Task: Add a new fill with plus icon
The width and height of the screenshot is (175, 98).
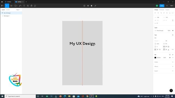Action: [173, 55]
